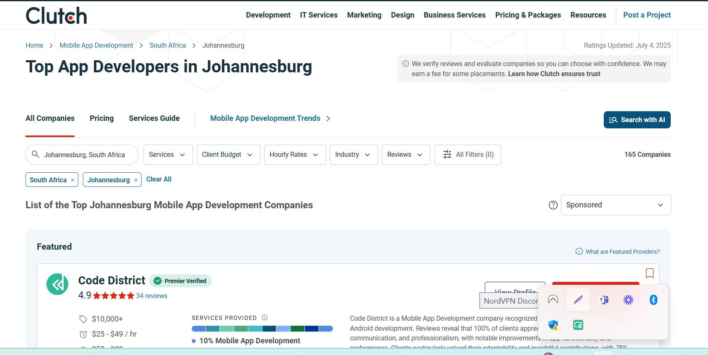Switch to the Pricing tab

(x=102, y=118)
